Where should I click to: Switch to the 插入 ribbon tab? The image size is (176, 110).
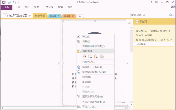[x=27, y=7]
